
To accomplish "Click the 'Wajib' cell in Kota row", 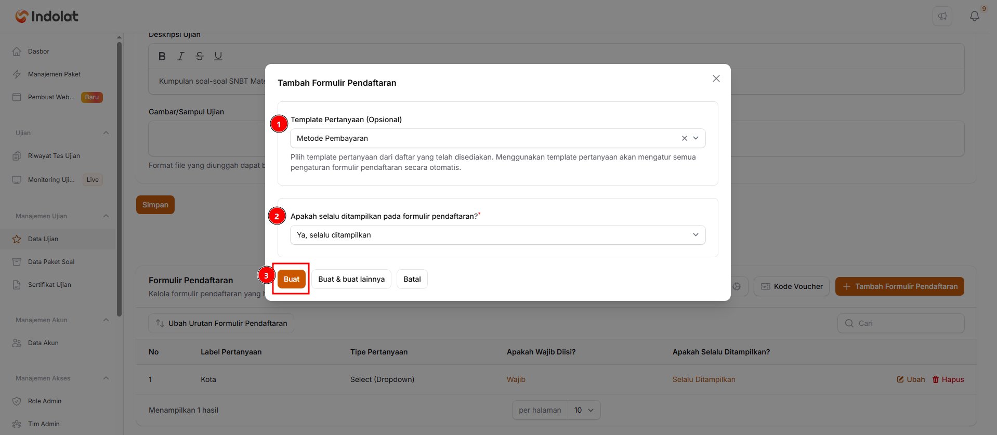I will point(516,379).
